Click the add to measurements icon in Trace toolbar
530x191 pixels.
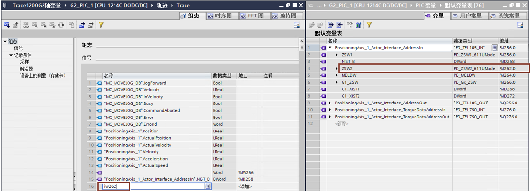(72, 25)
